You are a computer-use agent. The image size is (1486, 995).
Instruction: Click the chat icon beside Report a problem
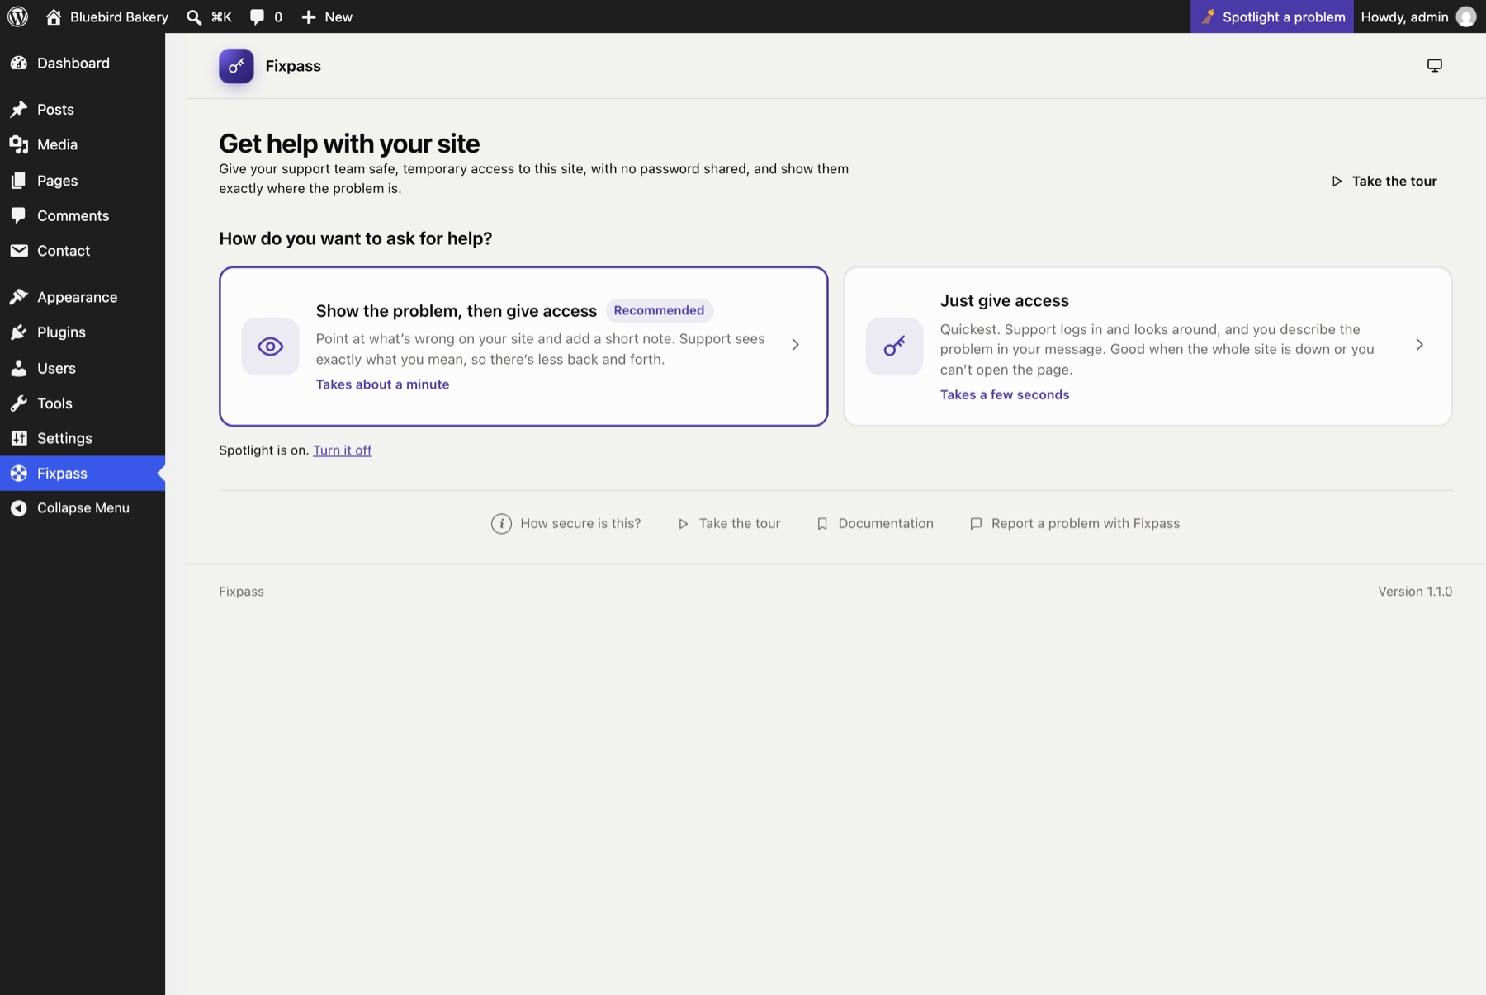pos(976,524)
